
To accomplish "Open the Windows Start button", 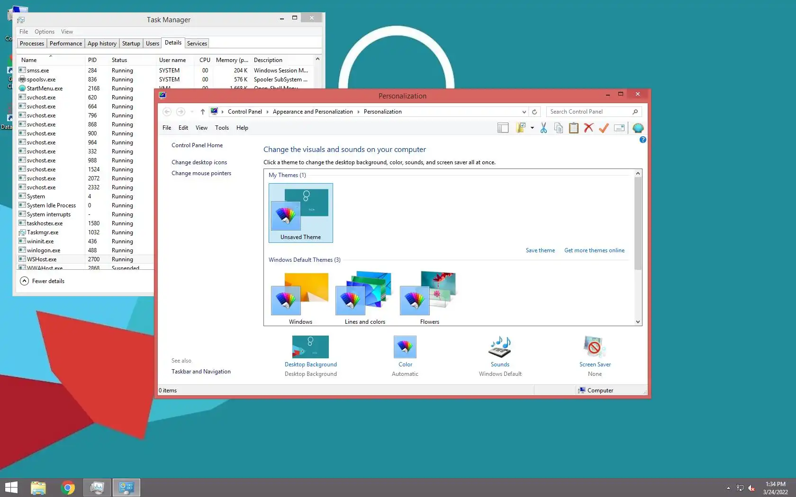I will pos(11,488).
